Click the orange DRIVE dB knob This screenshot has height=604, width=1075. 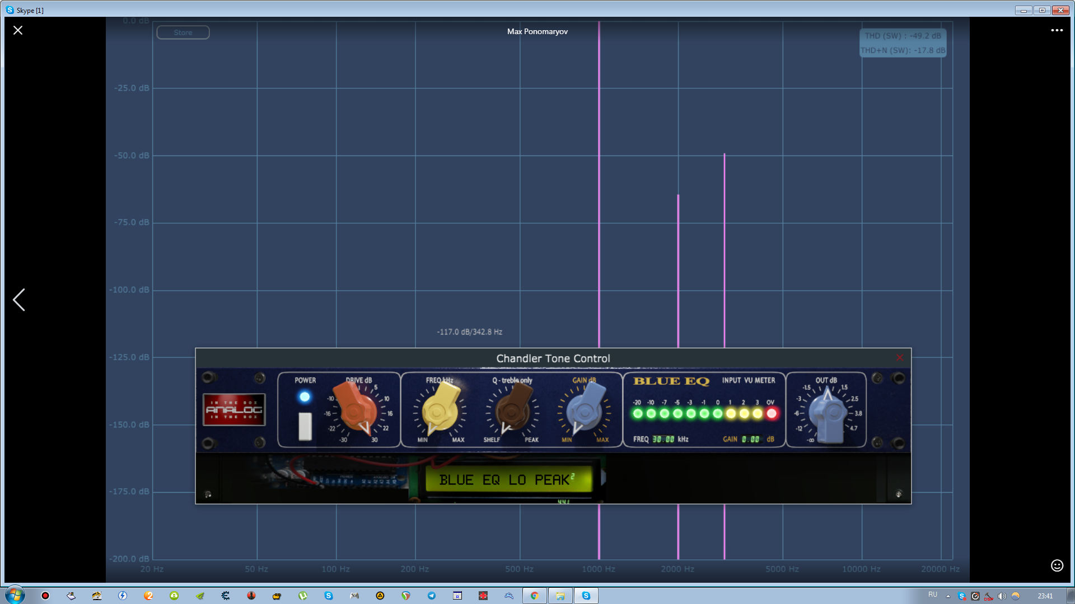pos(357,410)
